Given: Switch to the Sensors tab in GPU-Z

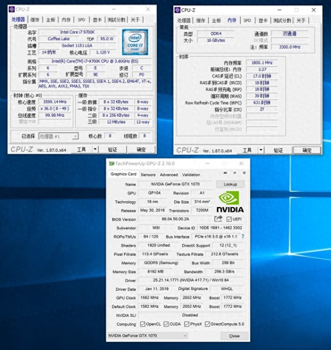Looking at the screenshot, I should click(148, 175).
